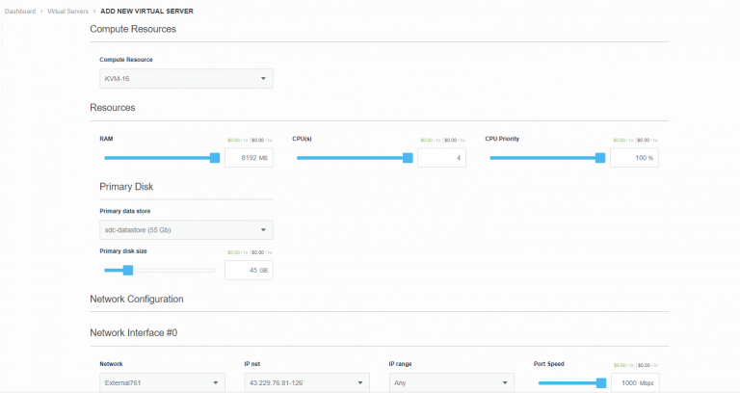Open the Compute Resource KVM-16 dropdown
This screenshot has height=393, width=740.
pos(186,79)
